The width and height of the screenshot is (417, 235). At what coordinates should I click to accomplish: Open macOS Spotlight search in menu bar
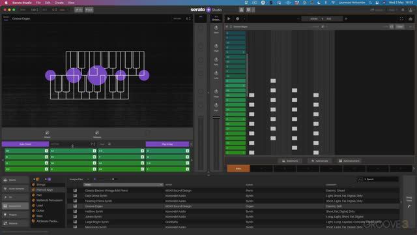(x=370, y=3)
